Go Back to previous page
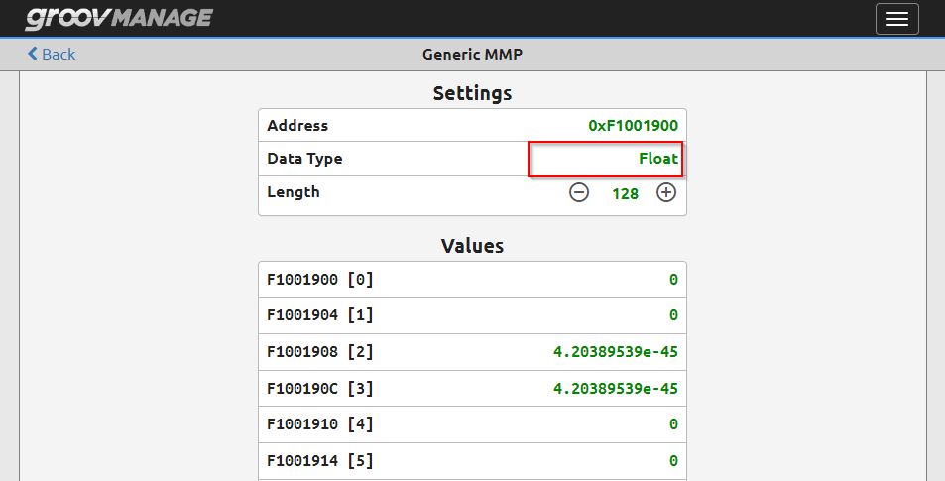Viewport: 945px width, 481px height. click(52, 54)
